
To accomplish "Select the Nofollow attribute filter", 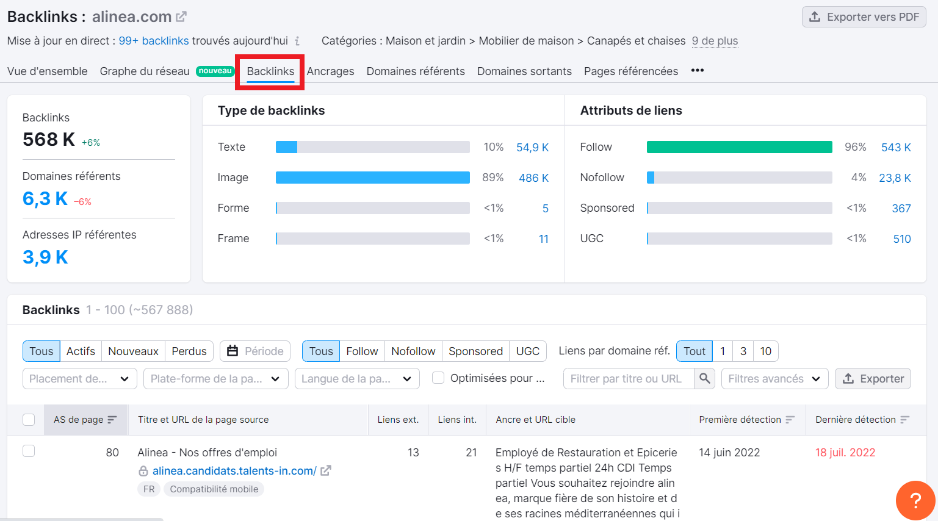I will tap(413, 351).
